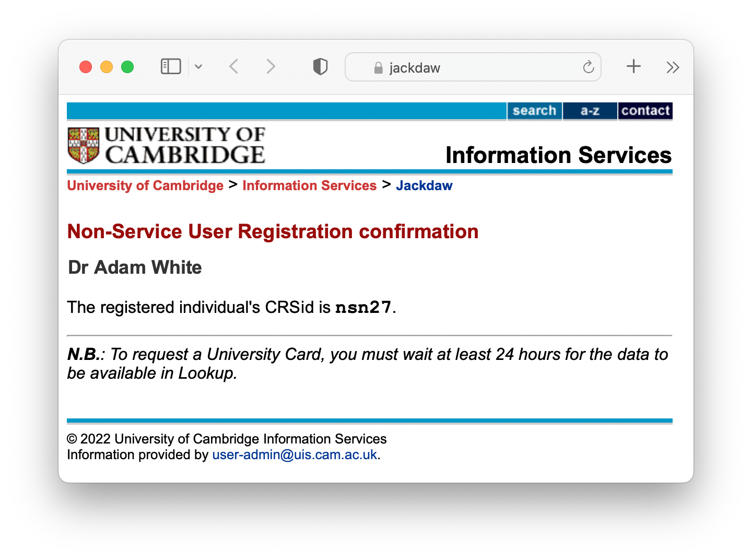Minimize the window with yellow button
Viewport: 752px width, 560px height.
[x=107, y=67]
